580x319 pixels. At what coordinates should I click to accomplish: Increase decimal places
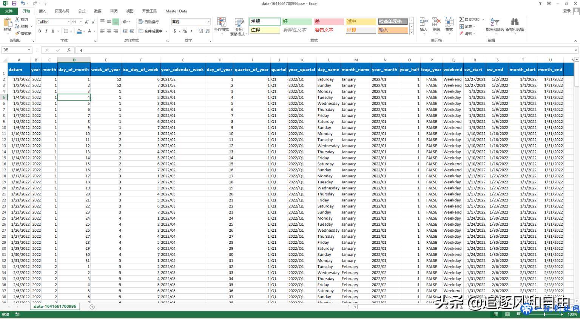[x=201, y=31]
